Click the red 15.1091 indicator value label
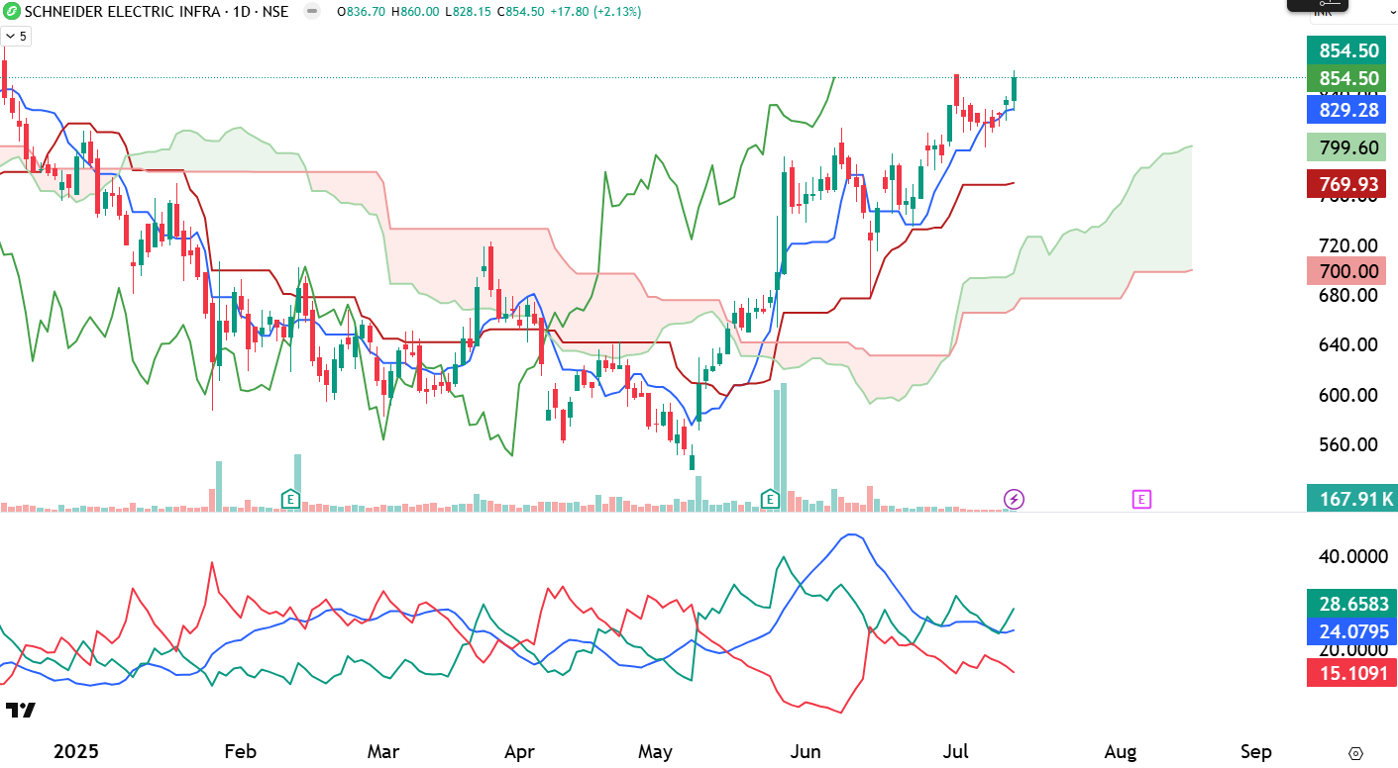 (1351, 674)
